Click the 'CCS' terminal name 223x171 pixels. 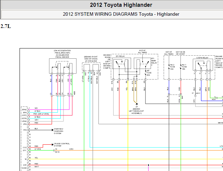[x=25, y=147]
